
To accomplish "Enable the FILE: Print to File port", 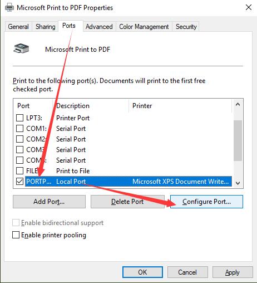I will click(x=19, y=170).
